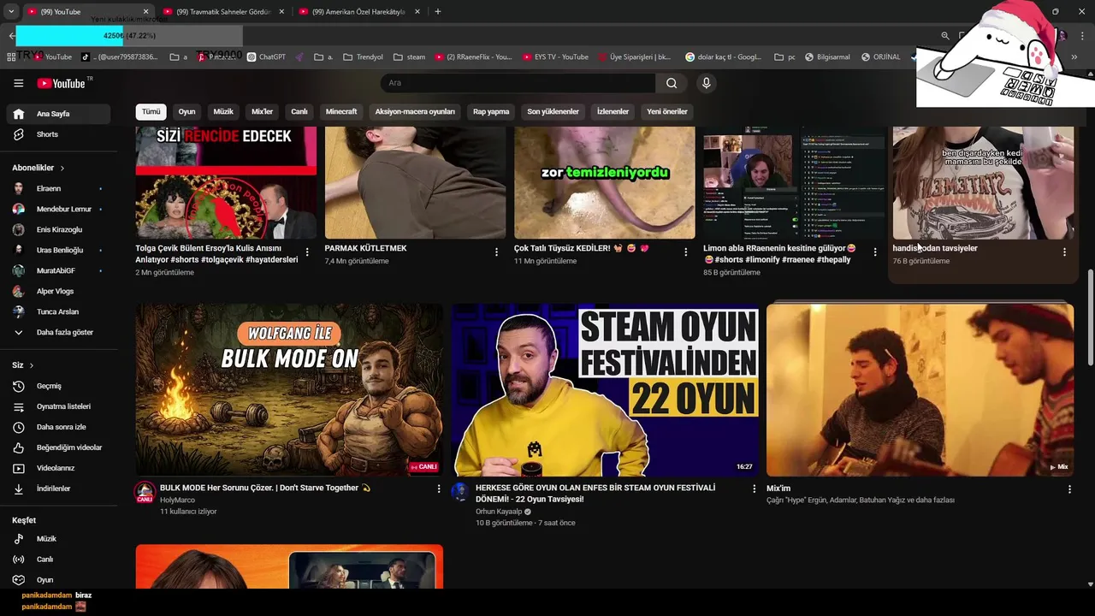Open Müzik under Keşfet
The height and width of the screenshot is (616, 1095).
pos(58,539)
